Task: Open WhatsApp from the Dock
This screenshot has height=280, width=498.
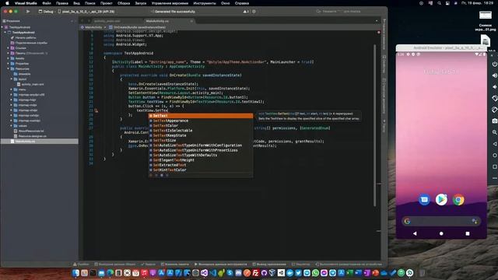Action: tap(315, 273)
